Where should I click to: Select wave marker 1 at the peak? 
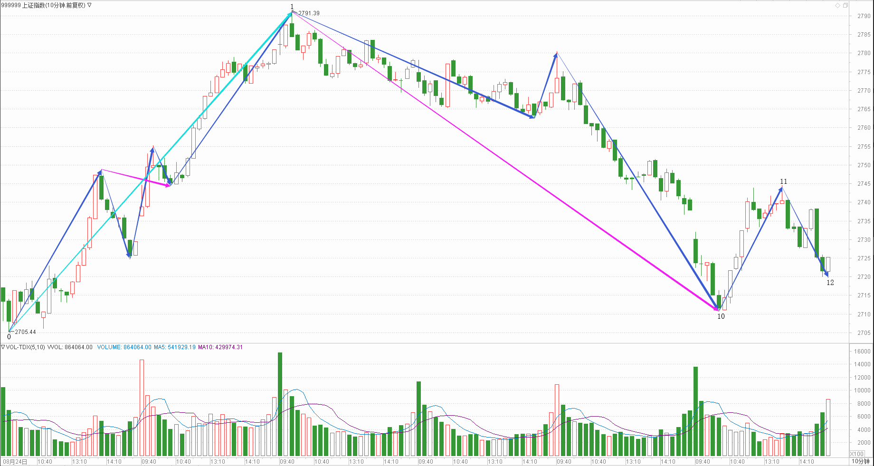pos(292,7)
